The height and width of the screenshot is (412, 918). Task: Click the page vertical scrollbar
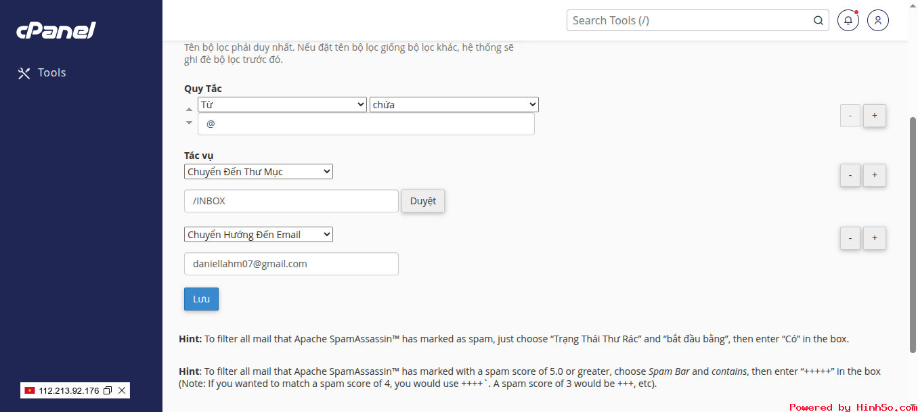(913, 234)
